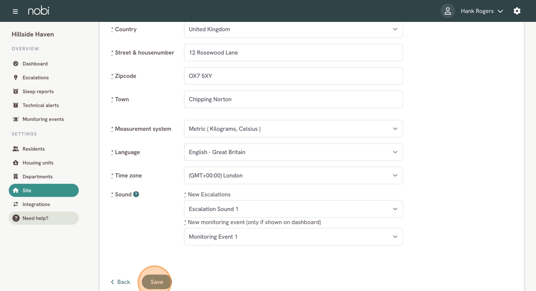Open the New Escalations sound dropdown
The height and width of the screenshot is (291, 536).
point(293,209)
